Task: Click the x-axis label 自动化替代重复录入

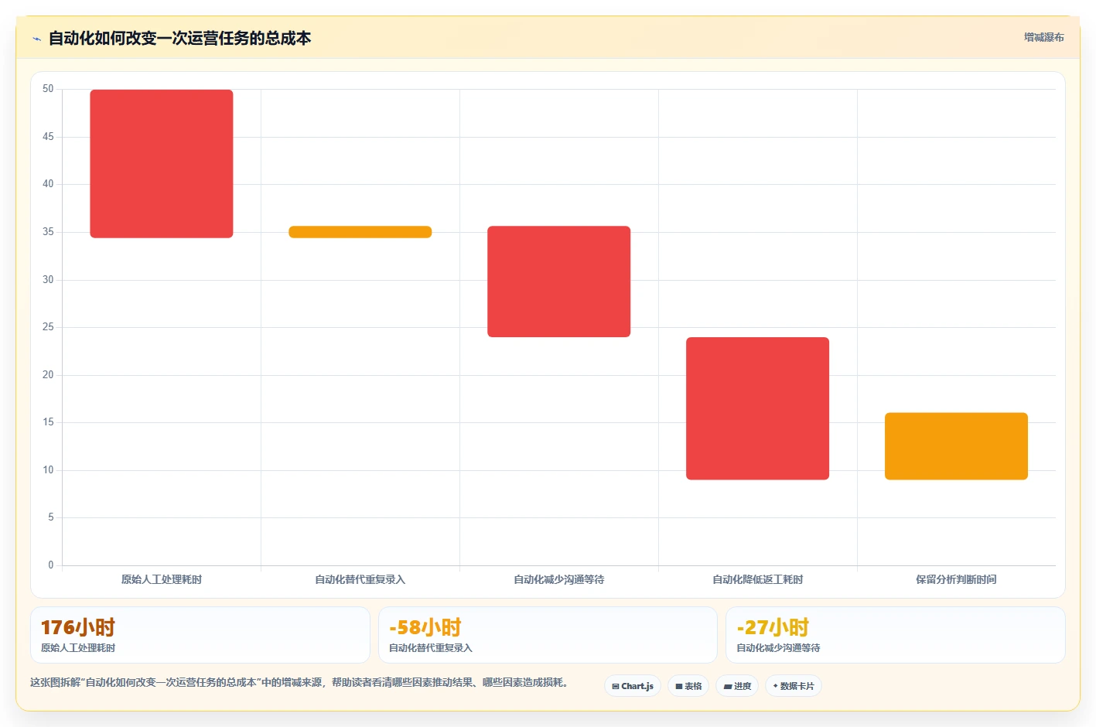Action: 360,579
